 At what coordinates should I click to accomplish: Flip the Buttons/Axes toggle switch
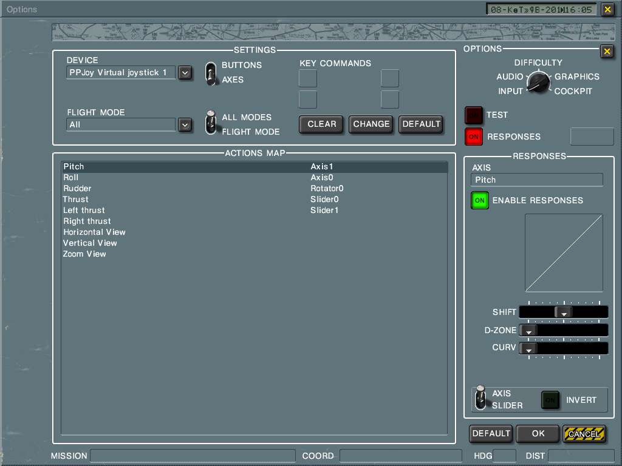(211, 73)
